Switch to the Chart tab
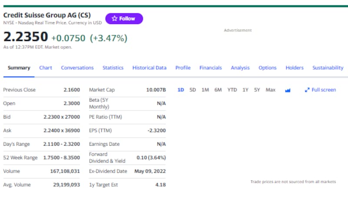Screen dimensions: 348x204 pos(46,68)
